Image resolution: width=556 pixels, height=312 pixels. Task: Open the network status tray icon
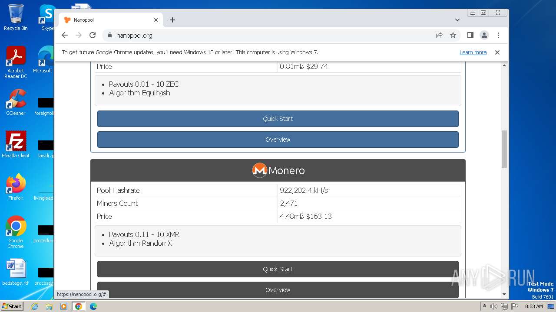point(504,306)
